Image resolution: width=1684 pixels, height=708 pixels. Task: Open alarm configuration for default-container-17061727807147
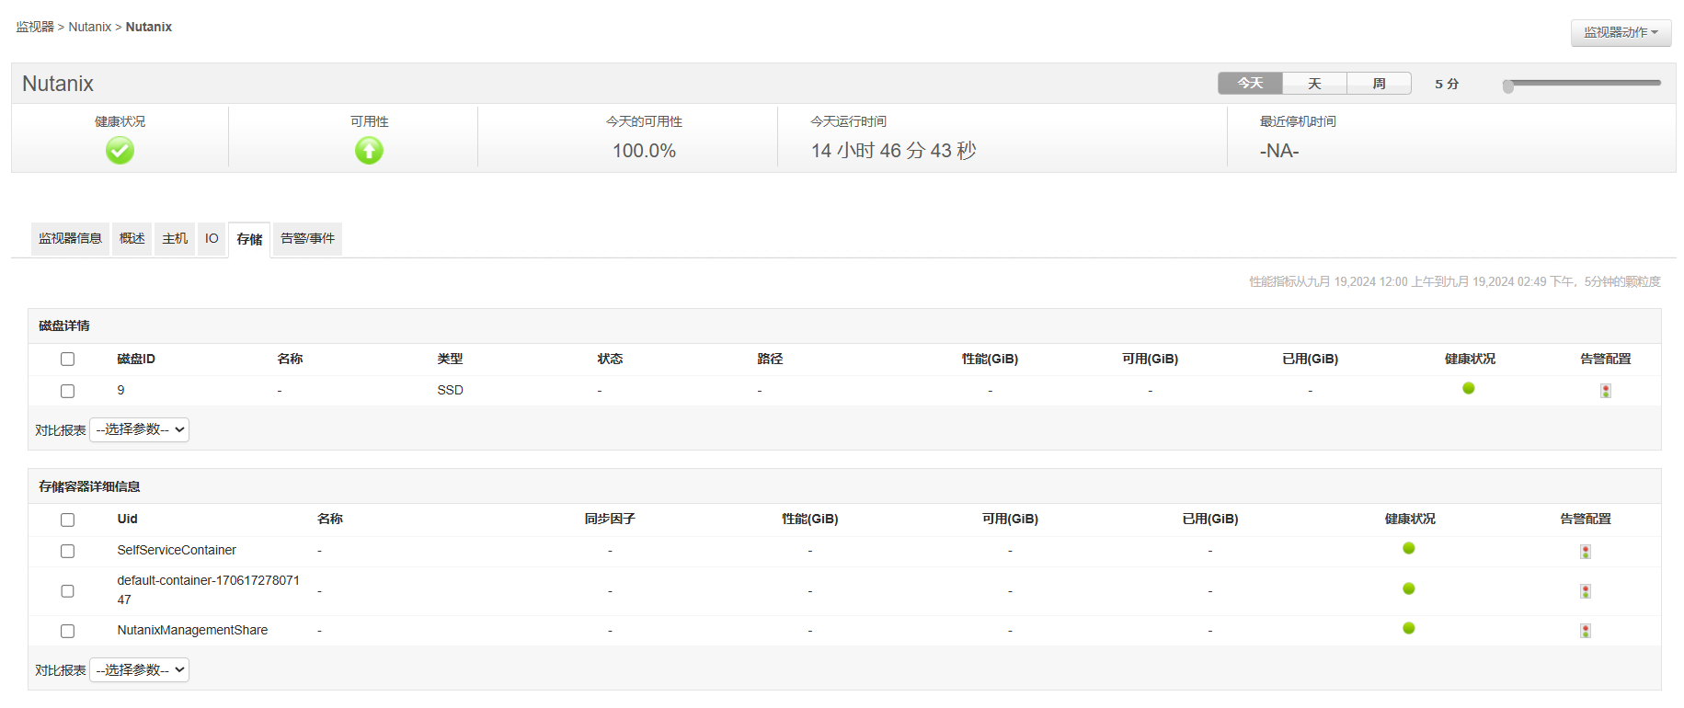[1586, 591]
